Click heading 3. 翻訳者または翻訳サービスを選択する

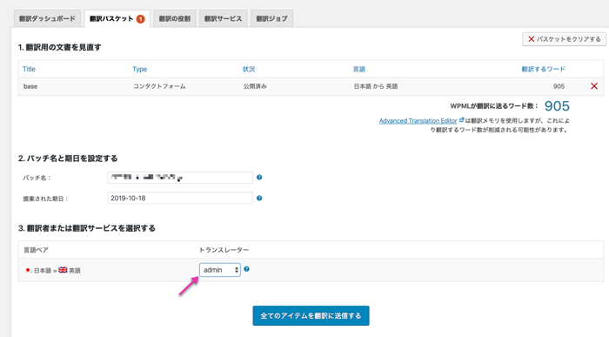pyautogui.click(x=87, y=228)
